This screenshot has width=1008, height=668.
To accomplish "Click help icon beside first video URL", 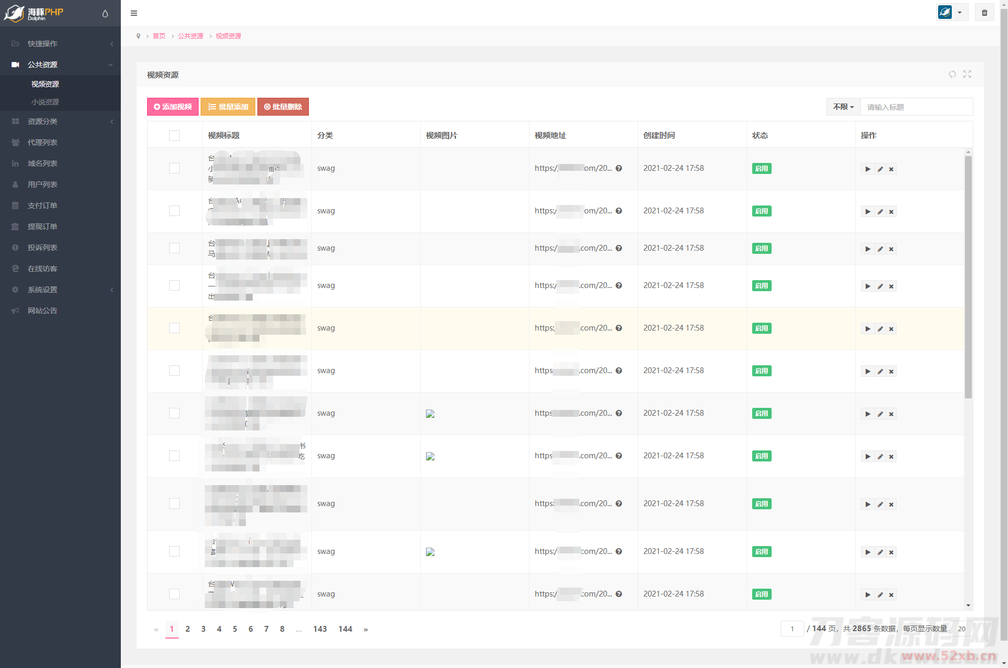I will (619, 169).
